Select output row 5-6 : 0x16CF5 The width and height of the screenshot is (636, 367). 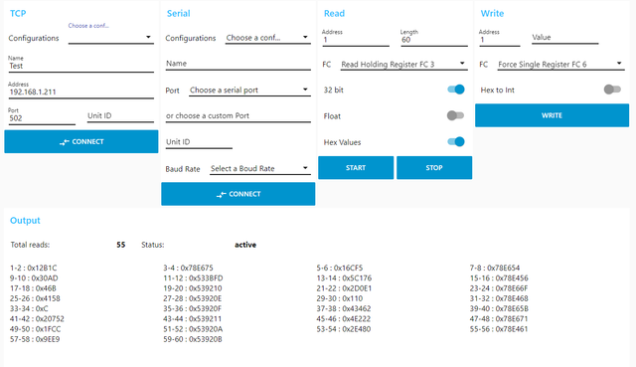(340, 268)
